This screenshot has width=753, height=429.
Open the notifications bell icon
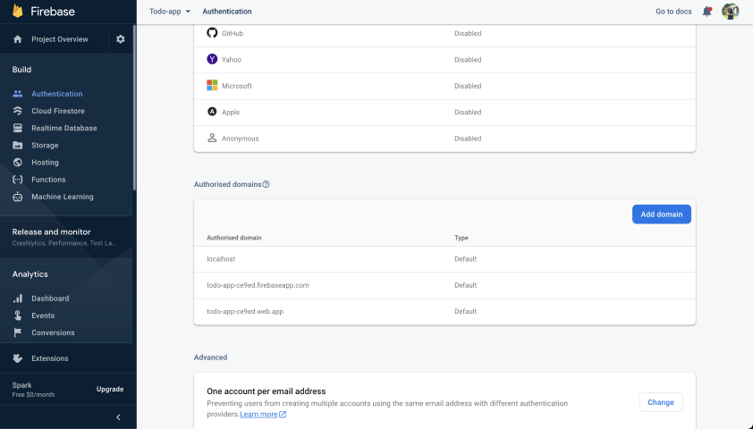pos(707,12)
